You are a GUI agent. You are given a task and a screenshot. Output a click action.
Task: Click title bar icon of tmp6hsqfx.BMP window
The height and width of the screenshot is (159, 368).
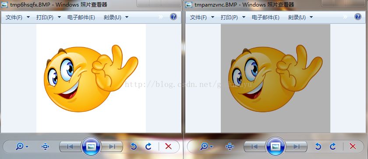coord(4,5)
